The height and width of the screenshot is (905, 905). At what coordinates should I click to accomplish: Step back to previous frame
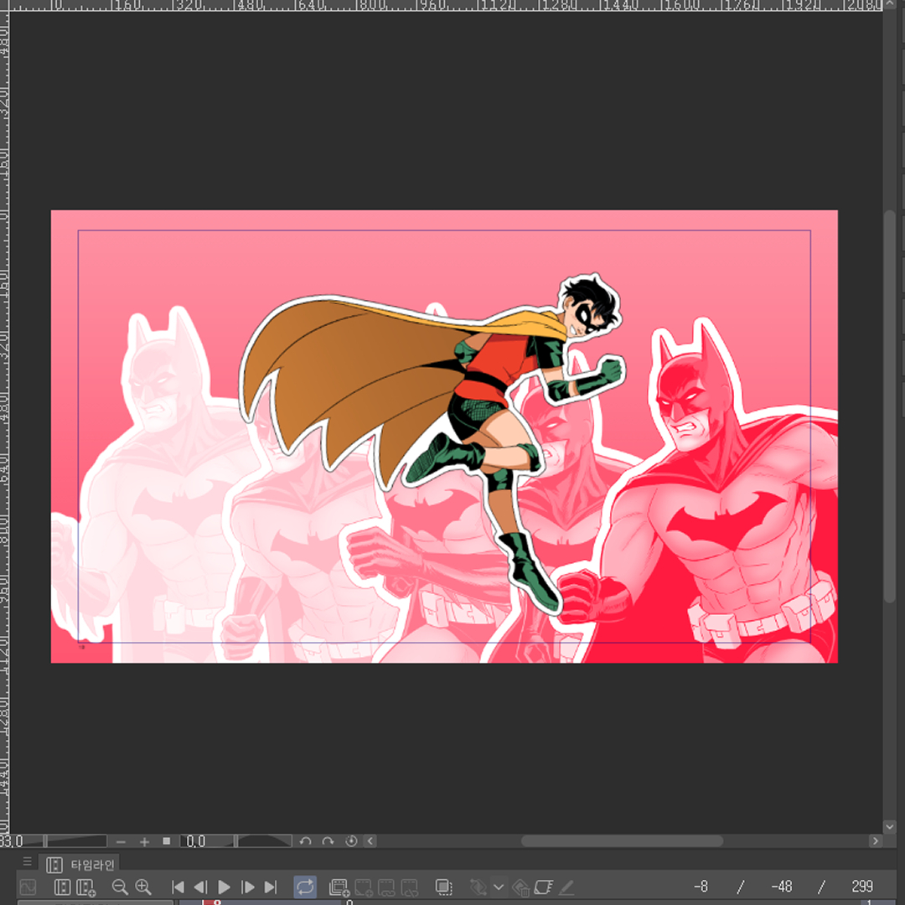pos(200,887)
